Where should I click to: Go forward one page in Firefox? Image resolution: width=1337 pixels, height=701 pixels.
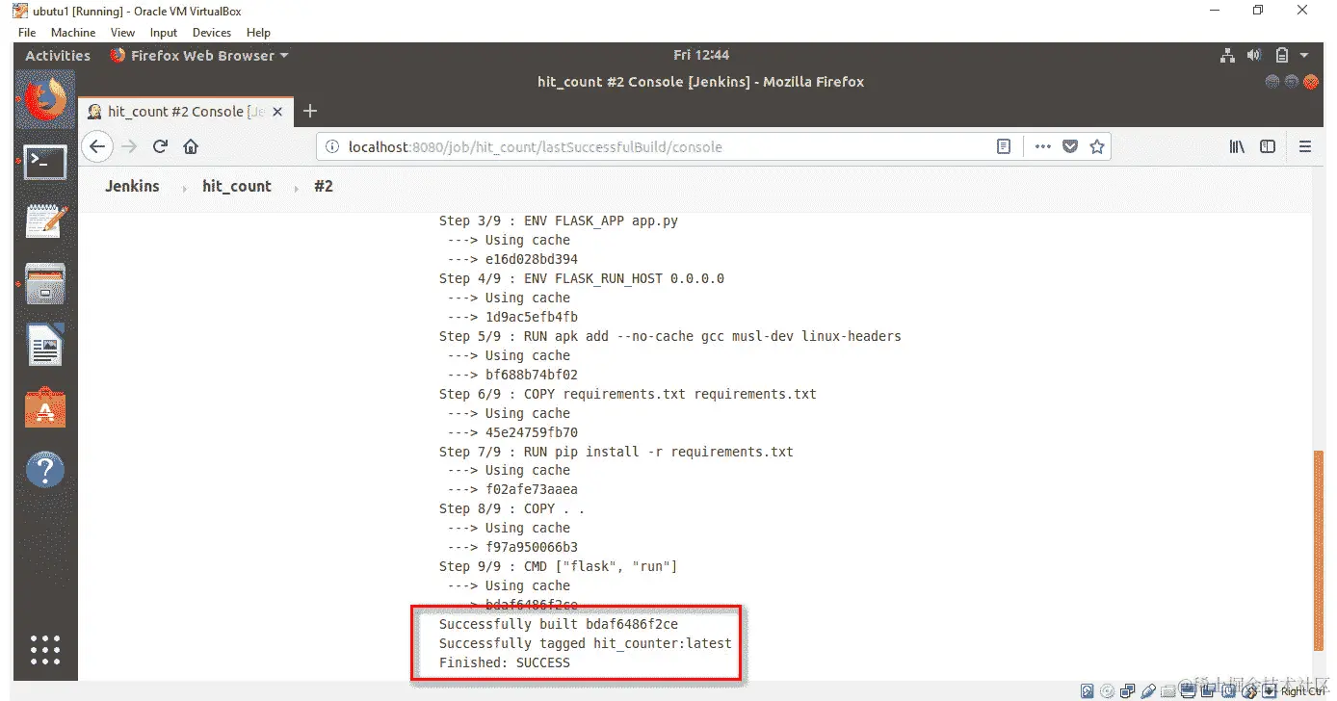129,146
